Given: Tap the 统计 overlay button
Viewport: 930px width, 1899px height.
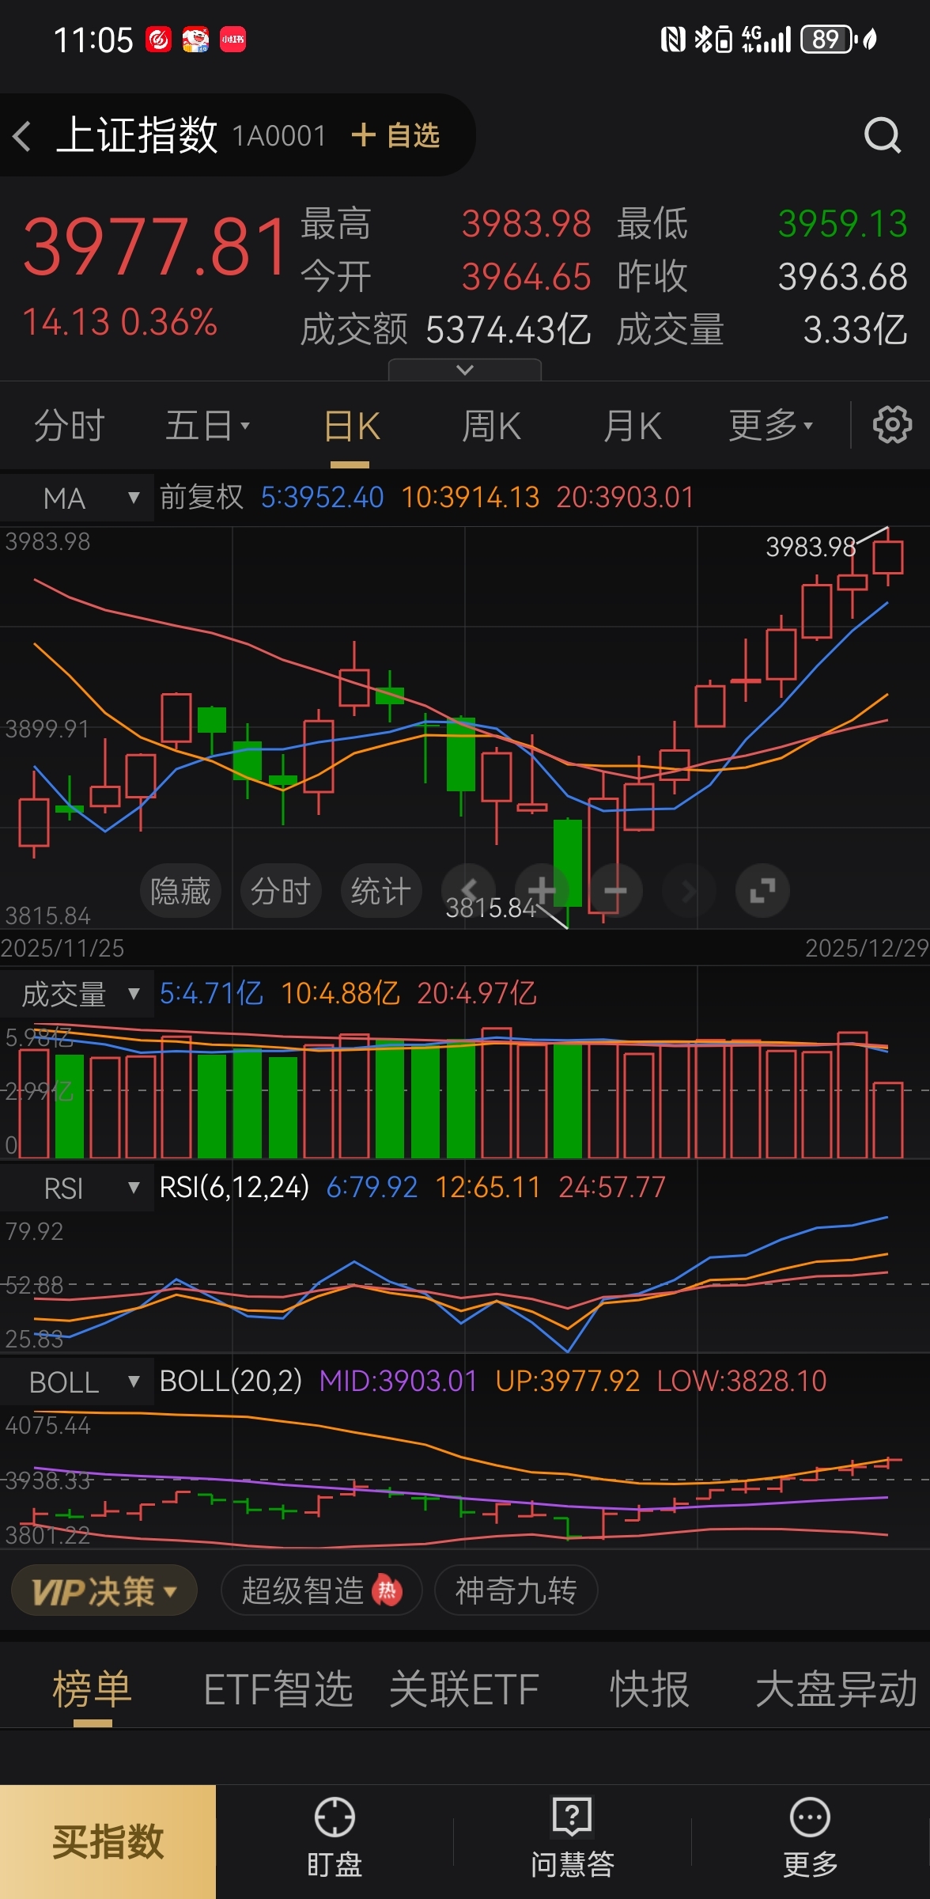Looking at the screenshot, I should click(380, 891).
